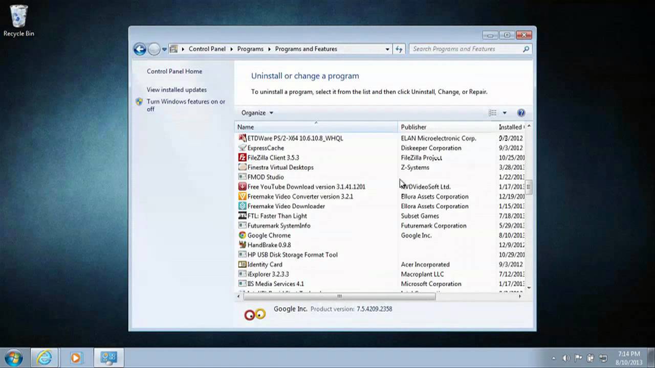Click the HandBrake 0.9.8 icon
The image size is (655, 368).
click(242, 245)
